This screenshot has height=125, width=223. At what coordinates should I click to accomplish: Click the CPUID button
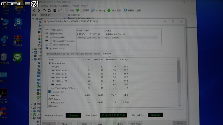point(120,123)
